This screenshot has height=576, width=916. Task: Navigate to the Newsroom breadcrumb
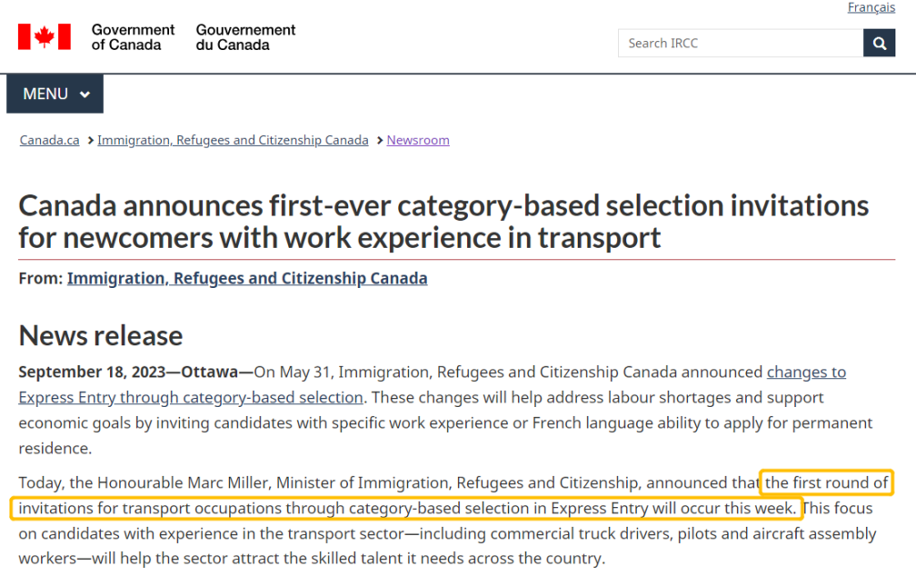click(418, 140)
